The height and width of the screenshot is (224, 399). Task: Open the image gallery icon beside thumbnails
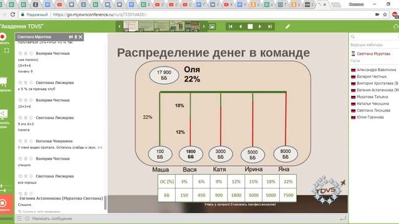[212, 26]
